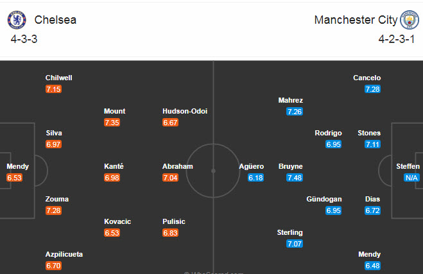
Task: Open the Manchester City team name link
Action: click(356, 20)
